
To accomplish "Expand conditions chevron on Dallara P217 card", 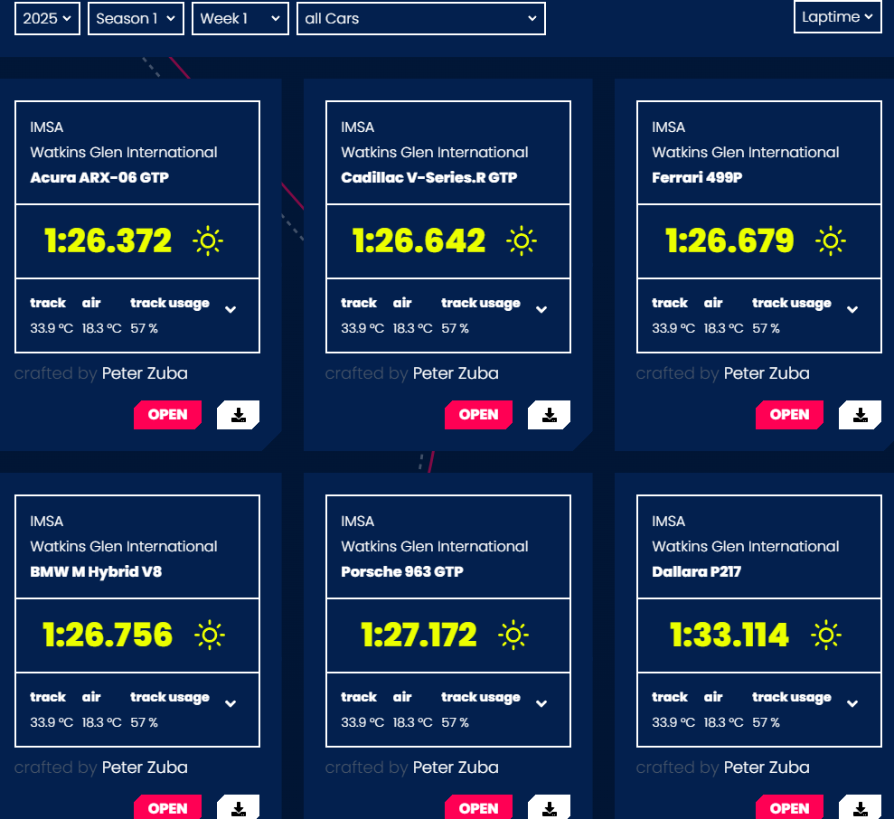I will 852,704.
